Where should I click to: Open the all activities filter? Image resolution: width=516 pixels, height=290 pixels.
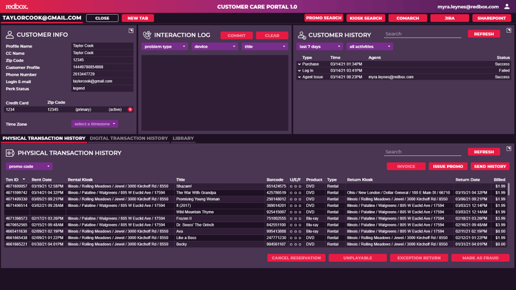(370, 47)
